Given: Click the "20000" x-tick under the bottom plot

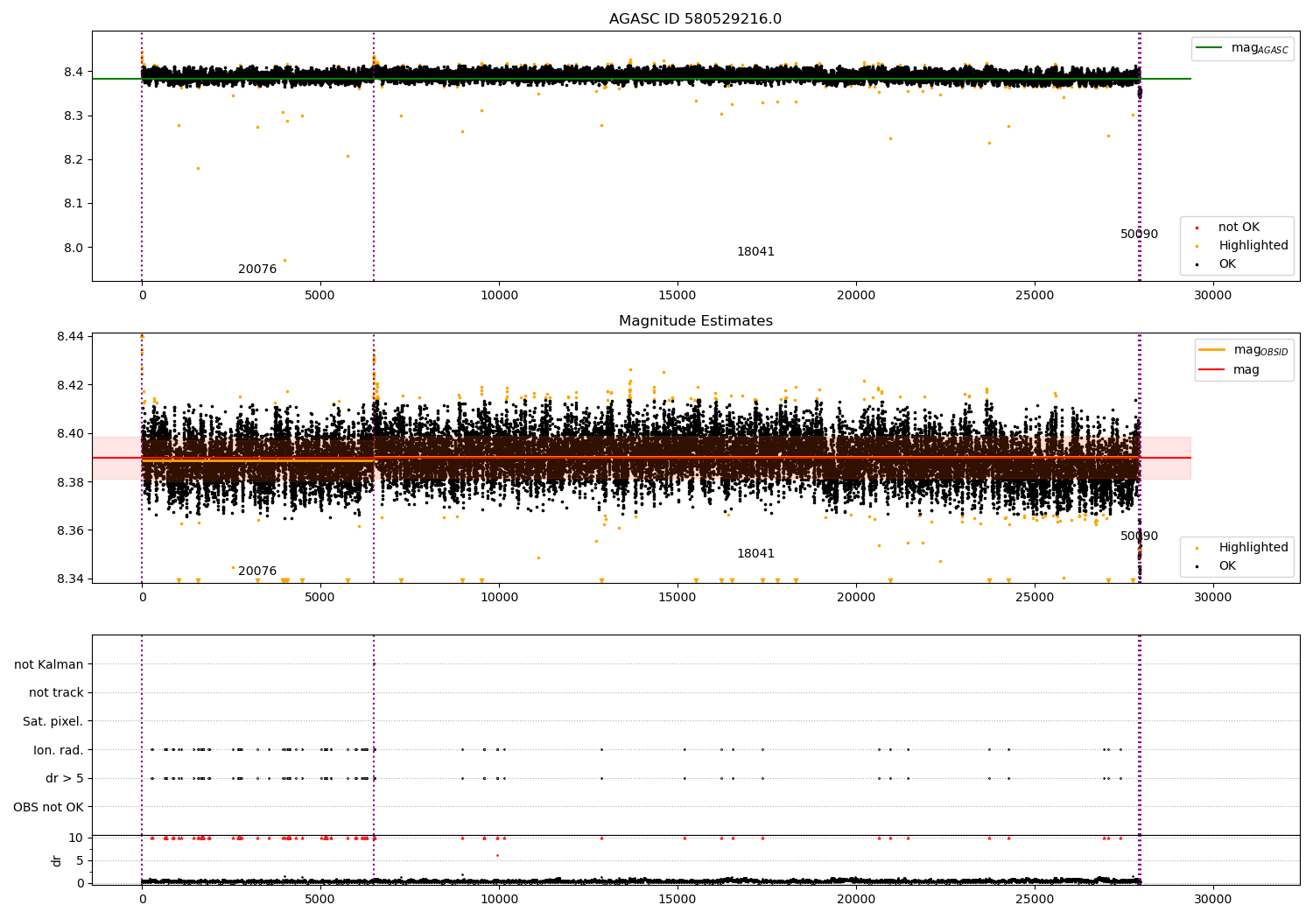Looking at the screenshot, I should click(856, 900).
